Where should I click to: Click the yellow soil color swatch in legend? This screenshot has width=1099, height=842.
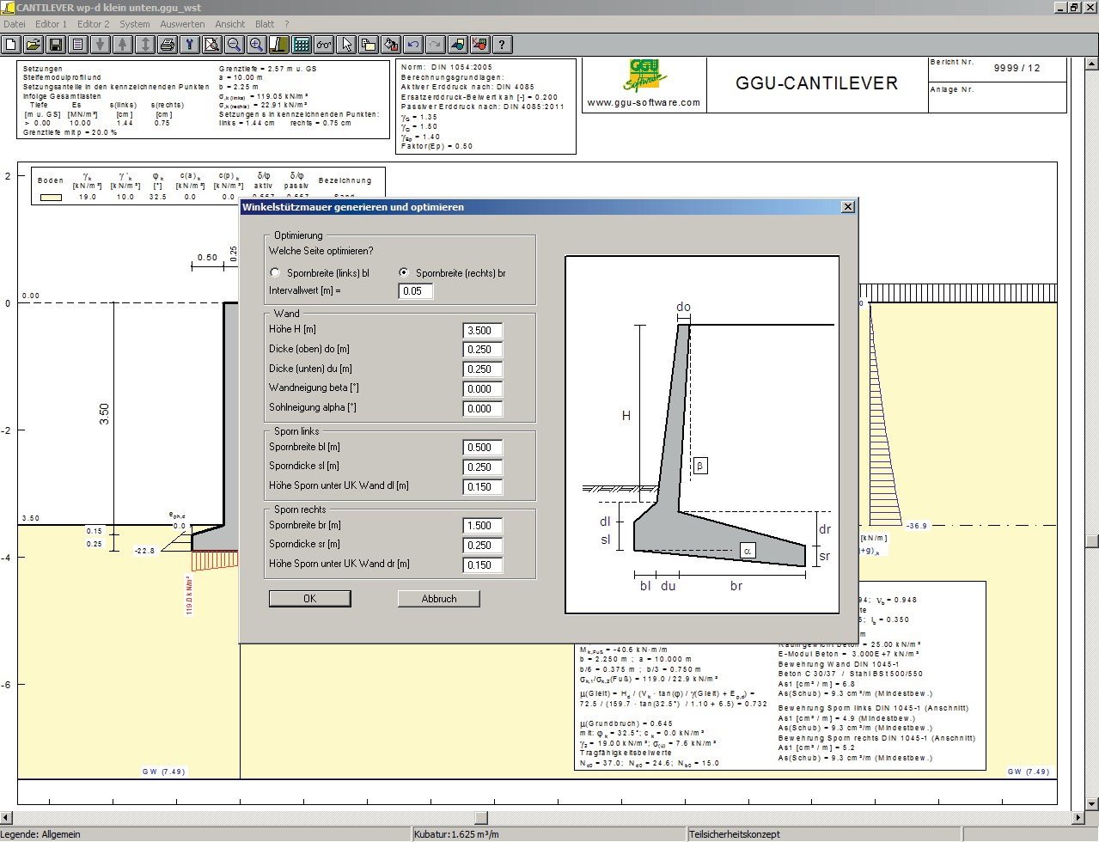pos(51,198)
